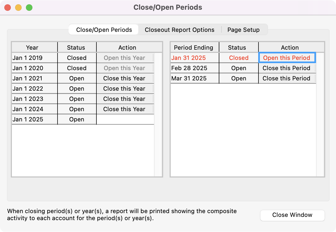Click the Year column header

[32, 48]
